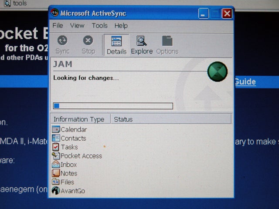Viewport: 279px width, 209px height.
Task: Click the Notes notebook icon
Action: pyautogui.click(x=56, y=173)
